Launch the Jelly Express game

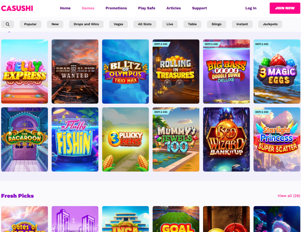pos(24,71)
